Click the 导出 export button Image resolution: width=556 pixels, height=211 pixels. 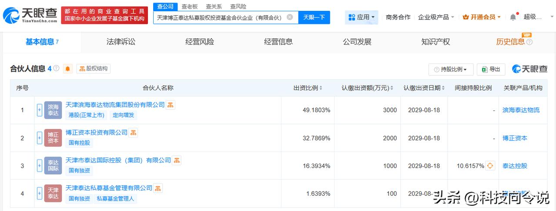[491, 69]
